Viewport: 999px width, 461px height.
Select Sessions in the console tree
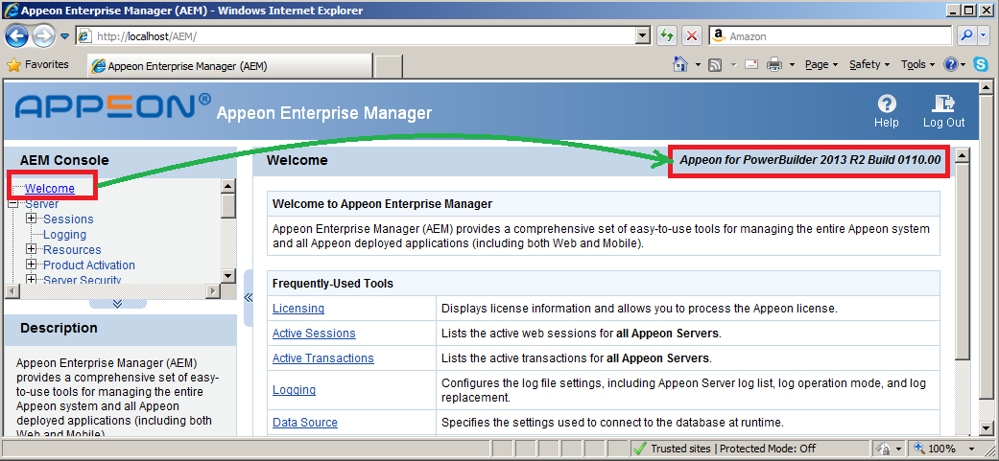(68, 219)
